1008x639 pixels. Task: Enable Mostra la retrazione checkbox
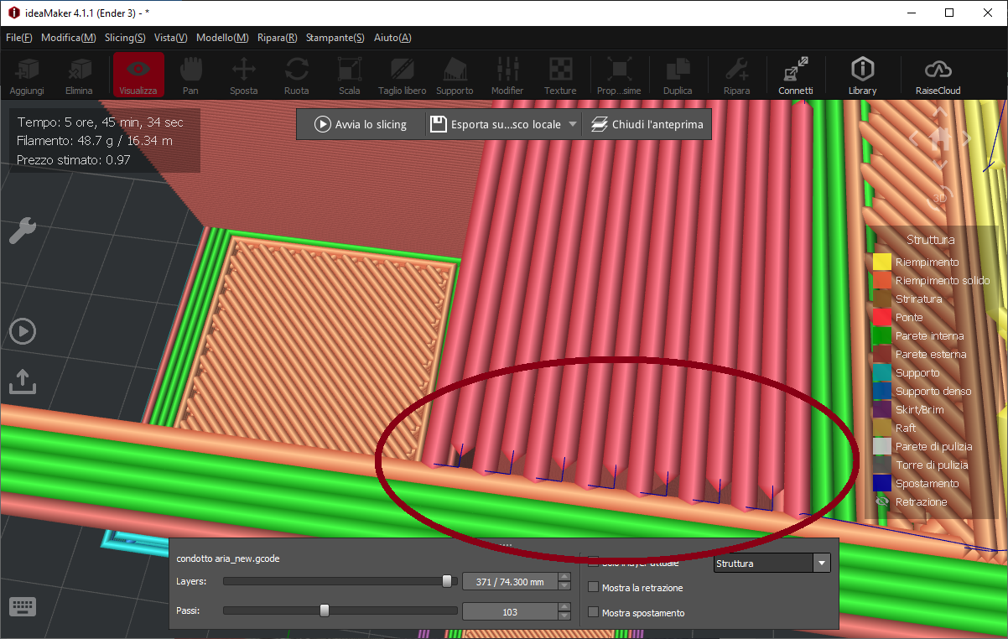pos(594,588)
